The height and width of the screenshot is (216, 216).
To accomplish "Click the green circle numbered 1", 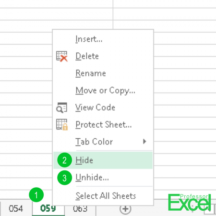I will click(x=36, y=195).
